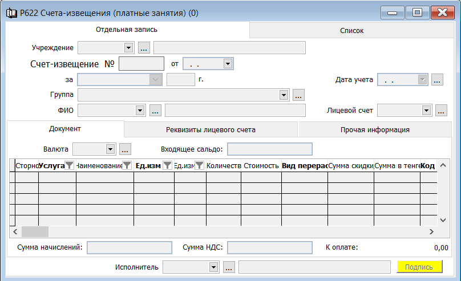Open the ellipsis lookup beside Дата учета
This screenshot has height=281, width=461.
tap(437, 80)
